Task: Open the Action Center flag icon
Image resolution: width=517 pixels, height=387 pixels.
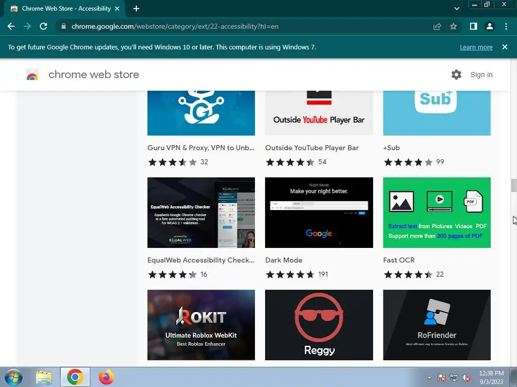Action: [x=442, y=377]
